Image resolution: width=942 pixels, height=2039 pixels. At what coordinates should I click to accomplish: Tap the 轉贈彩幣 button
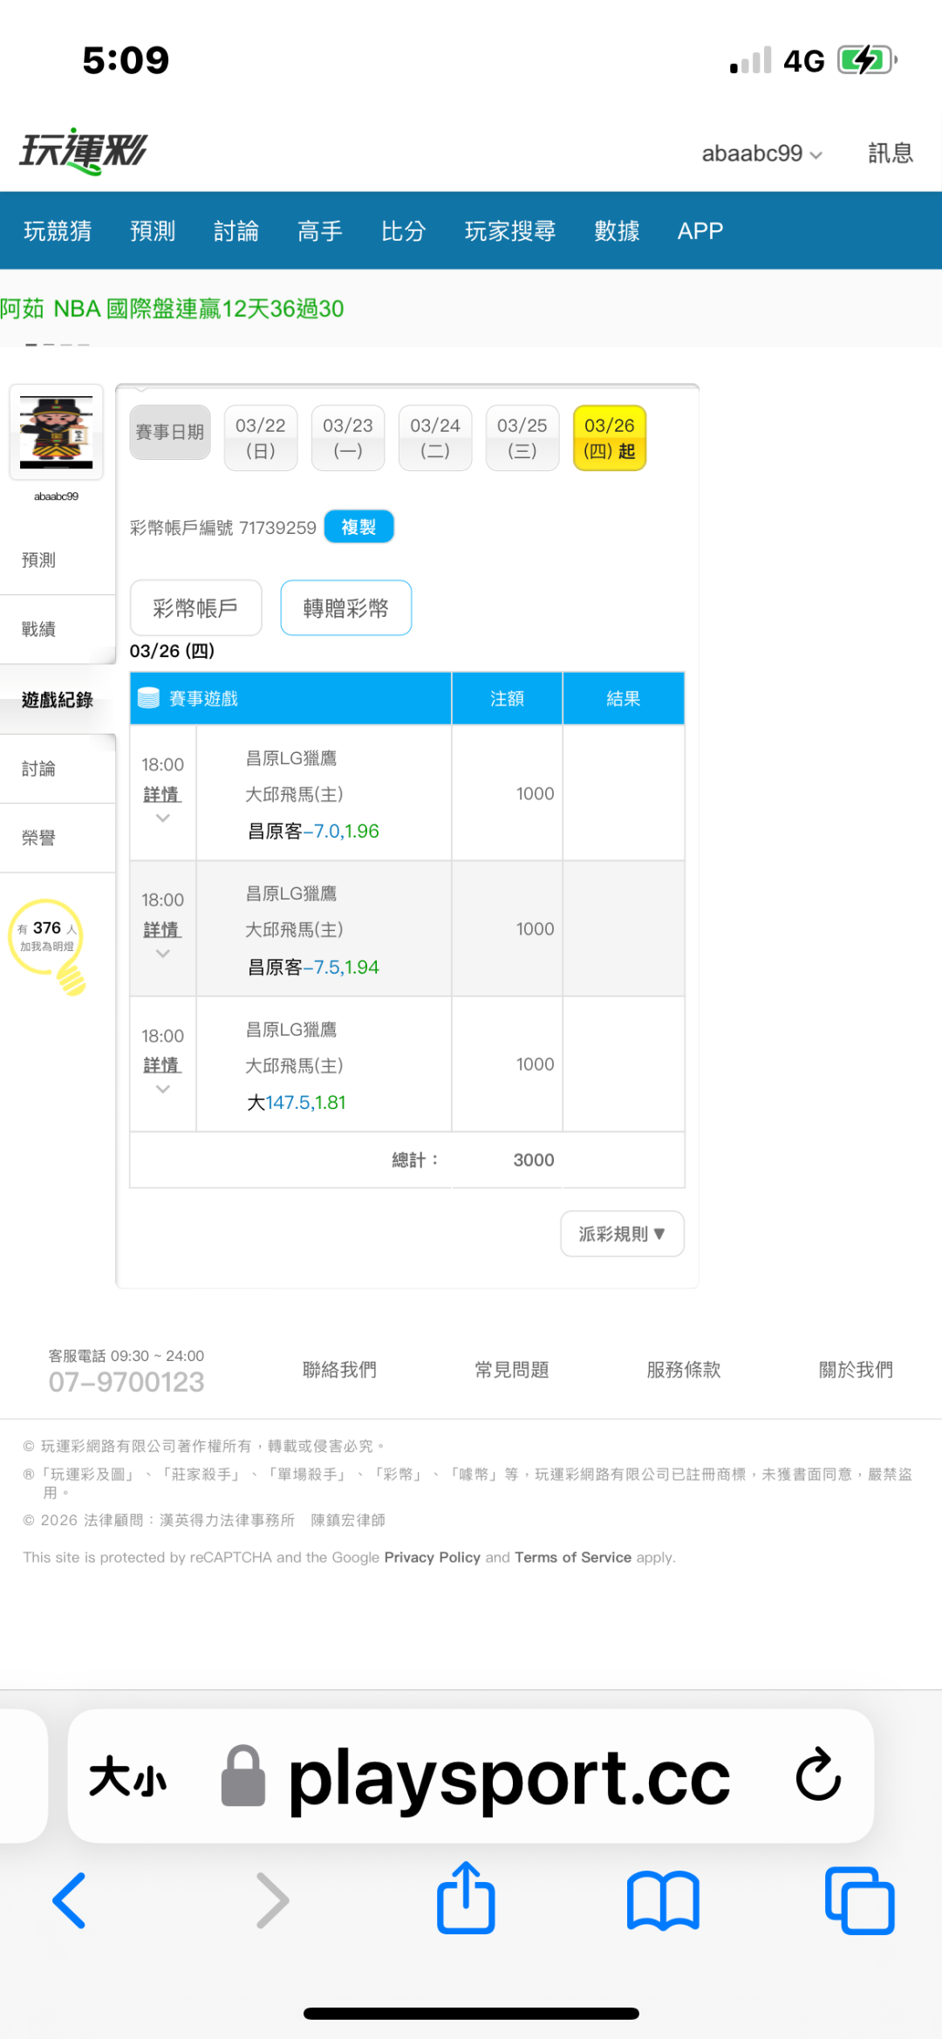pyautogui.click(x=345, y=608)
